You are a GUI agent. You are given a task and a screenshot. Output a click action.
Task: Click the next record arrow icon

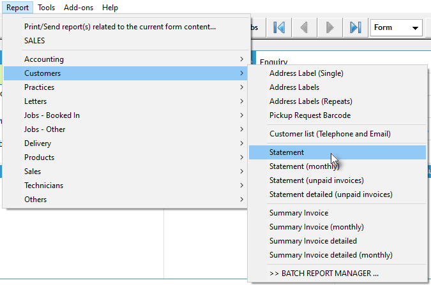[329, 27]
